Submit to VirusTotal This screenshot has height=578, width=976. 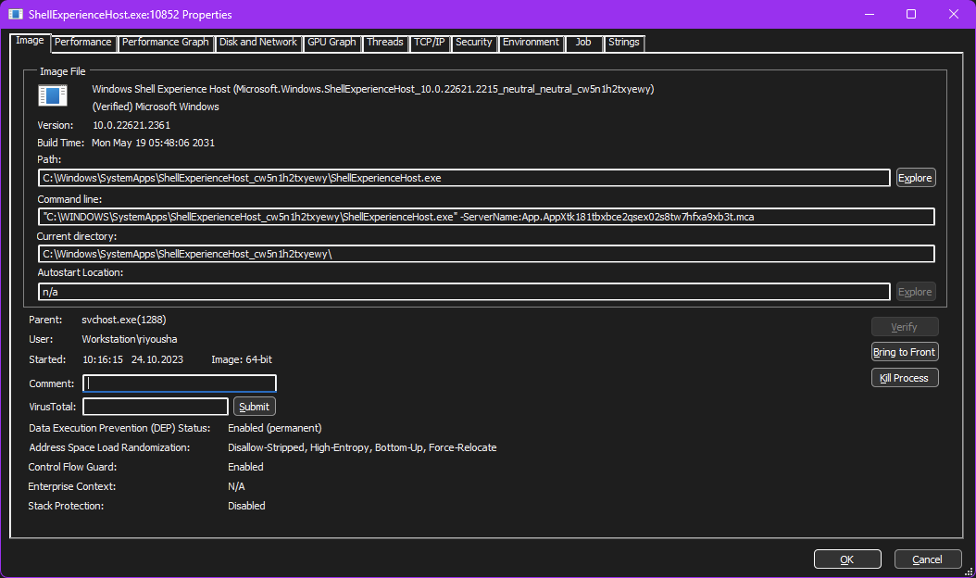254,407
